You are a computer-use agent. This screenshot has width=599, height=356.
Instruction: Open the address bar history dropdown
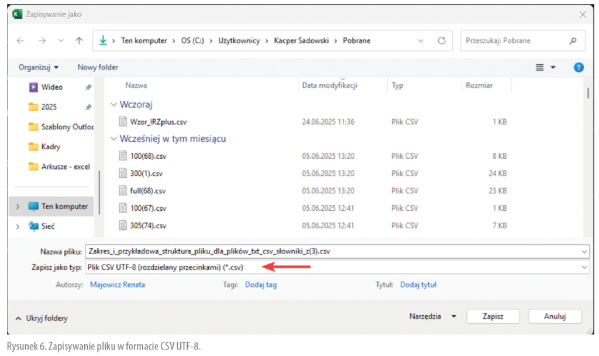tap(421, 41)
